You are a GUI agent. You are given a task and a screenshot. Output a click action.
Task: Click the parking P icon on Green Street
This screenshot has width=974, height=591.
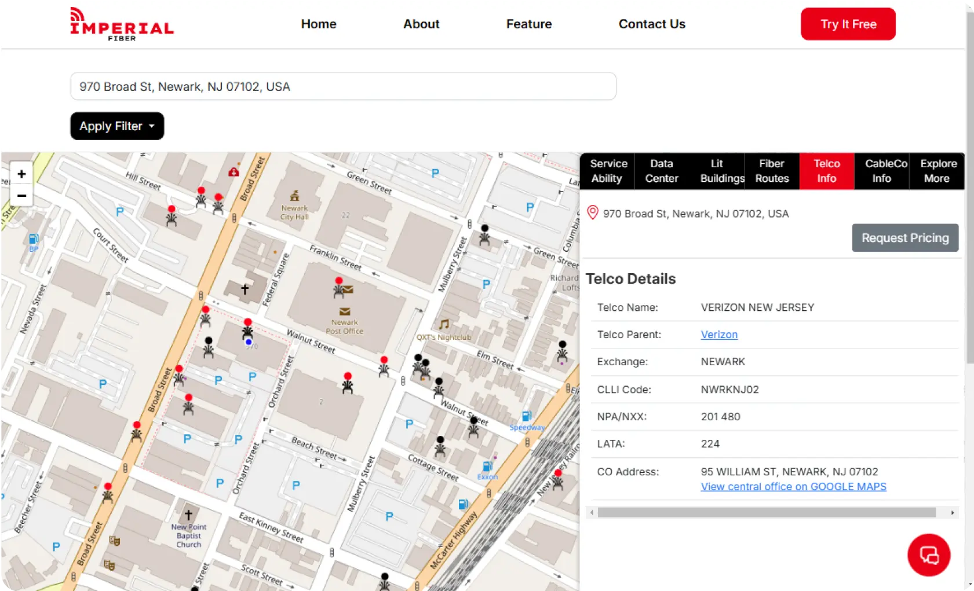(435, 173)
